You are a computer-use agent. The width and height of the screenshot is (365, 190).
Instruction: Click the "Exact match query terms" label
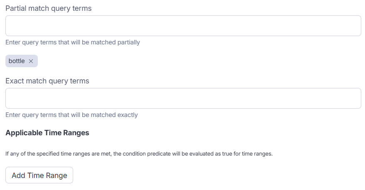coord(47,81)
